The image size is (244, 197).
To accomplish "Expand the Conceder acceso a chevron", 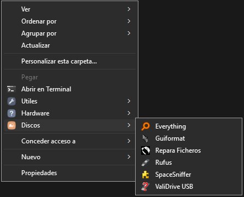I will 129,141.
